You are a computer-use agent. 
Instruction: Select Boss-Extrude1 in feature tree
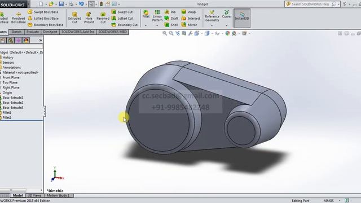click(12, 98)
